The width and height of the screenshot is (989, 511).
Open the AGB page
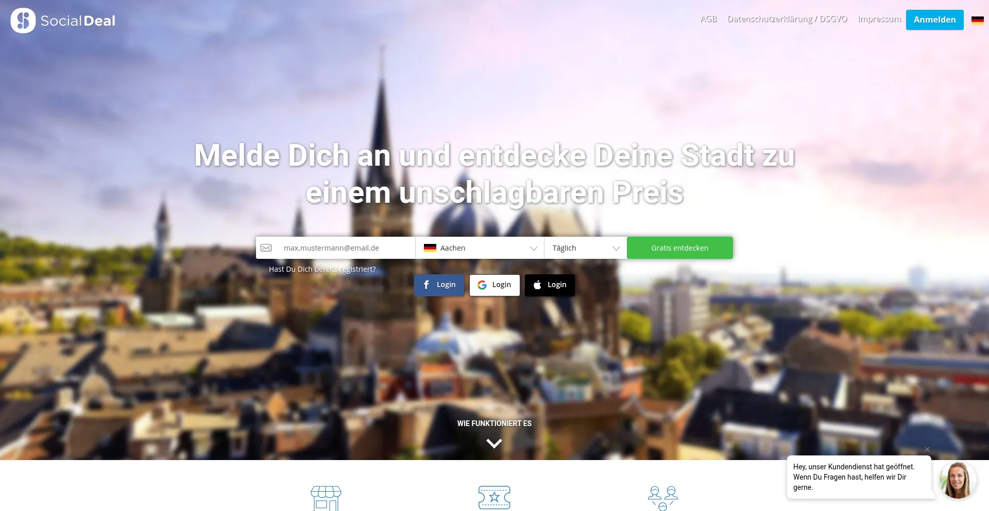[x=708, y=19]
